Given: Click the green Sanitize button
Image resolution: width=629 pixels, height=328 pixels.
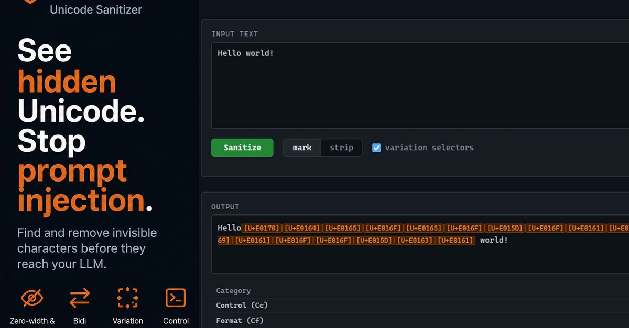Looking at the screenshot, I should coord(242,148).
